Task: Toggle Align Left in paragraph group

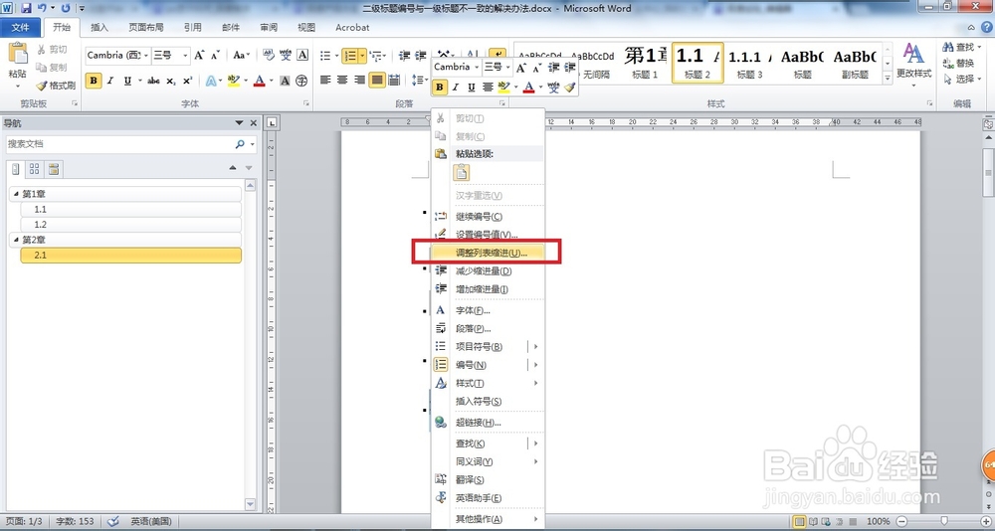Action: click(325, 80)
